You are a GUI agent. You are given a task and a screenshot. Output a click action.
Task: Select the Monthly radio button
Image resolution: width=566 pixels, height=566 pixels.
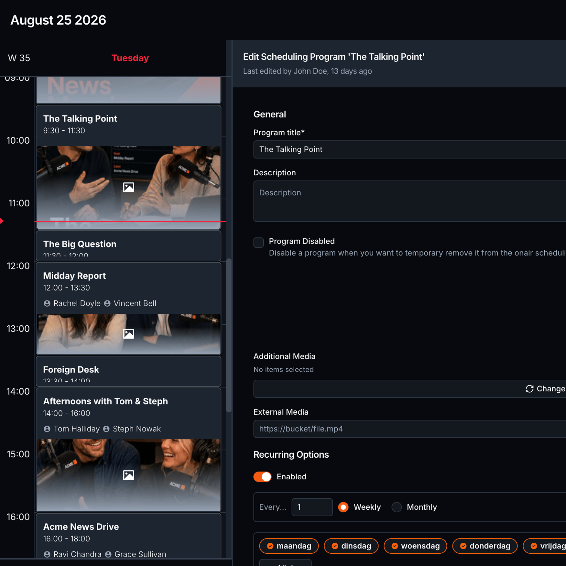pos(397,507)
